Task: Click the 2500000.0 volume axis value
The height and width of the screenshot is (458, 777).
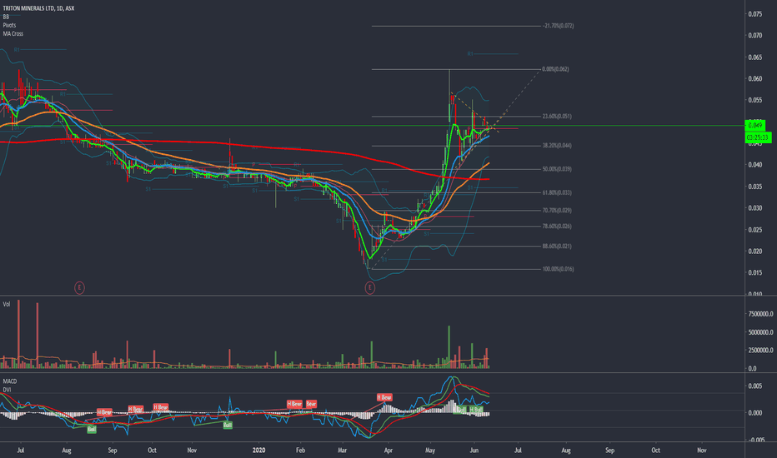Action: click(x=760, y=351)
